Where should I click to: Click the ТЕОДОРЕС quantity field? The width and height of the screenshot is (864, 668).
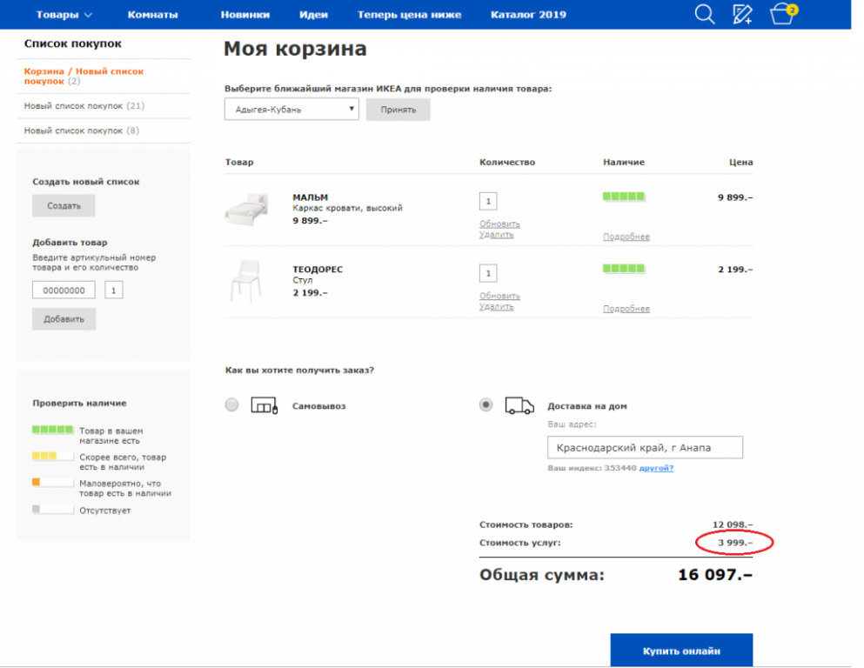[488, 273]
